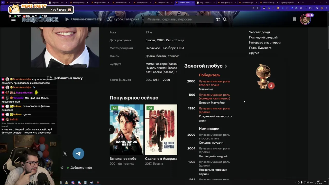Open the taskbar clock showing 4:47
329x185 pixels.
pyautogui.click(x=318, y=182)
